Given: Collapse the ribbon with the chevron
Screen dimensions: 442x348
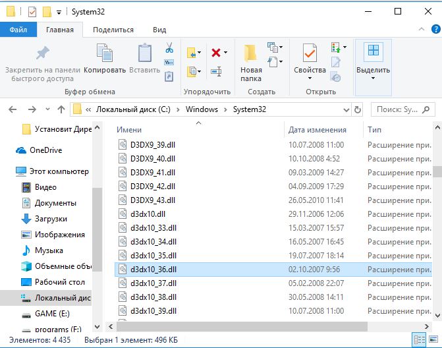Looking at the screenshot, I should (422, 29).
